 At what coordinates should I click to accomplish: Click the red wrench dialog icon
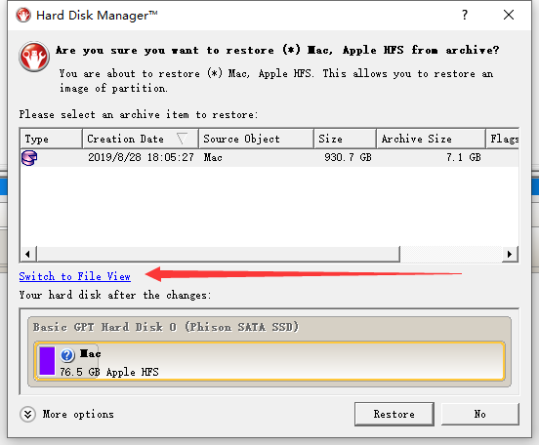pyautogui.click(x=34, y=57)
